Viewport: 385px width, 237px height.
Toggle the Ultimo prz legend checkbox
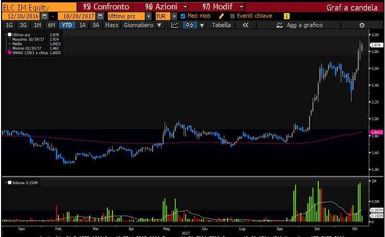tap(9, 34)
